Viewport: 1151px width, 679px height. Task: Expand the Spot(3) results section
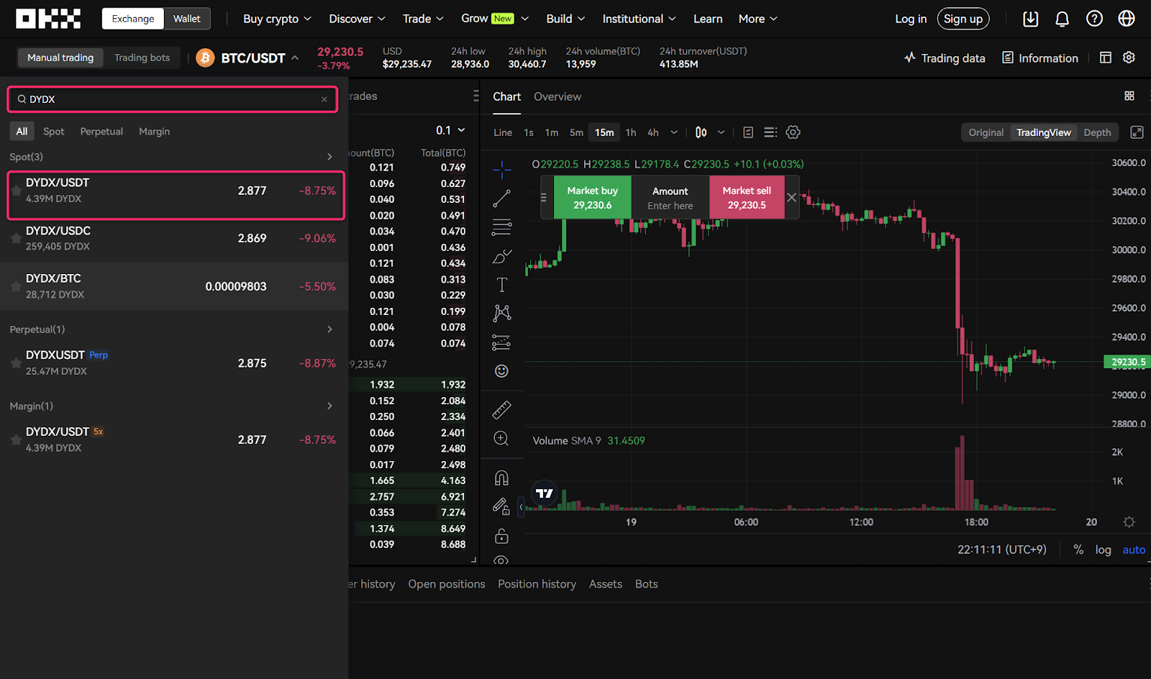click(329, 157)
